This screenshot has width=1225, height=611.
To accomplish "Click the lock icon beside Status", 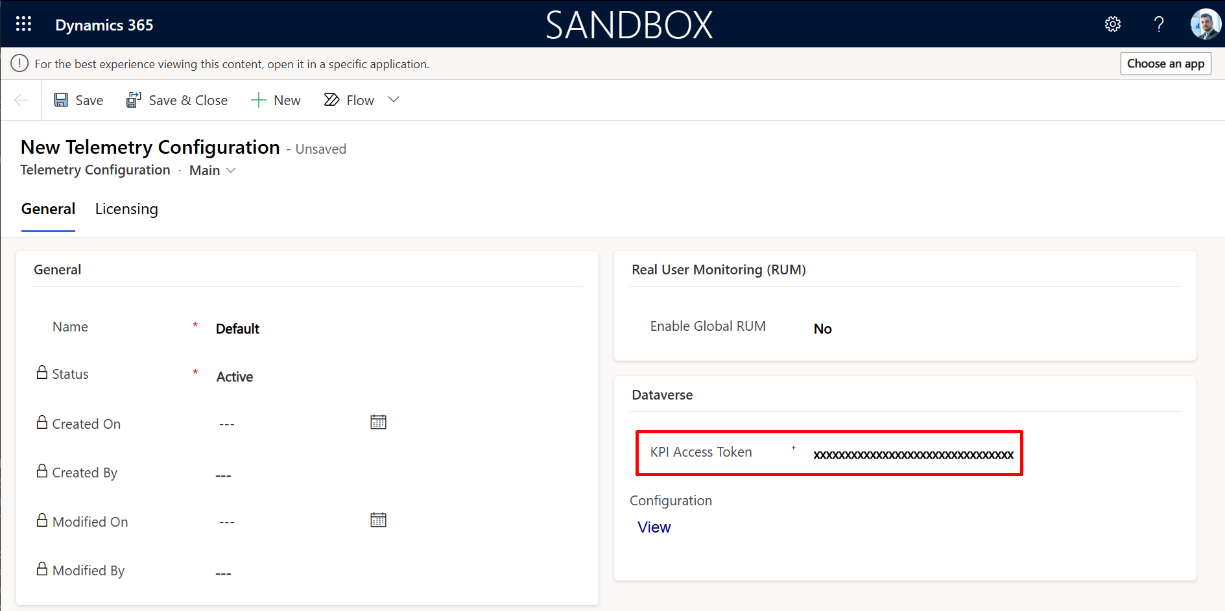I will click(x=42, y=372).
